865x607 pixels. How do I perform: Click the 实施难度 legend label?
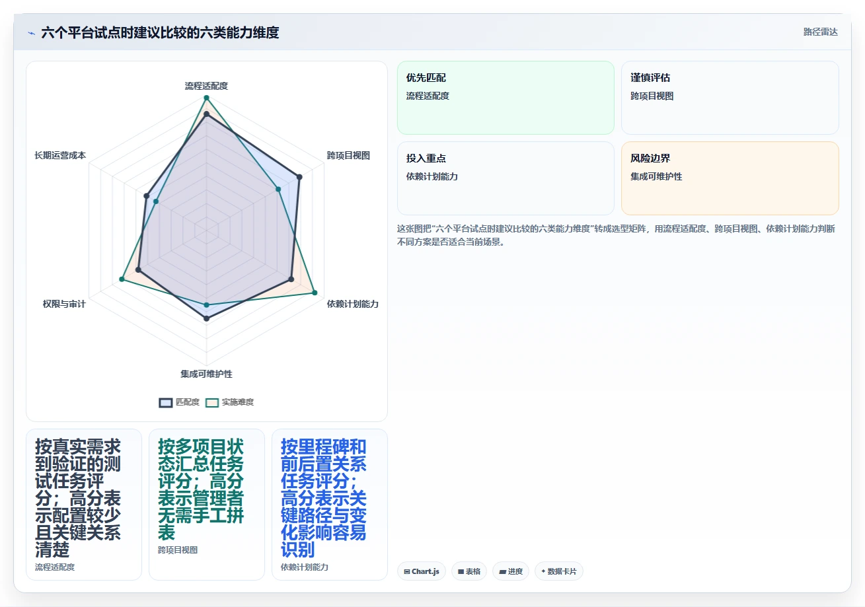[238, 402]
